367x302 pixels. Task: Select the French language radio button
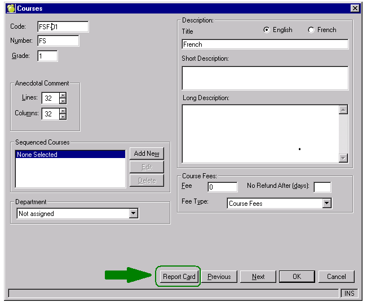tap(311, 30)
